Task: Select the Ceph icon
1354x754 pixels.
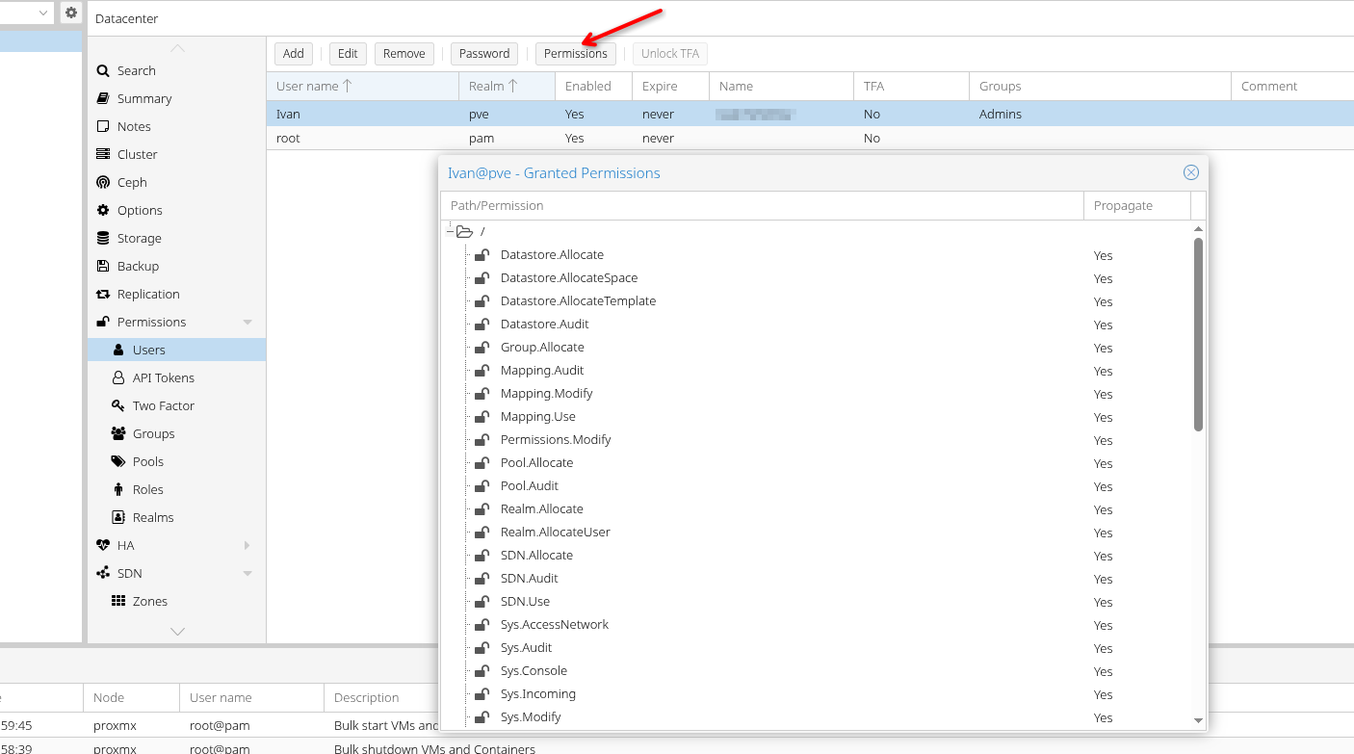Action: [103, 182]
